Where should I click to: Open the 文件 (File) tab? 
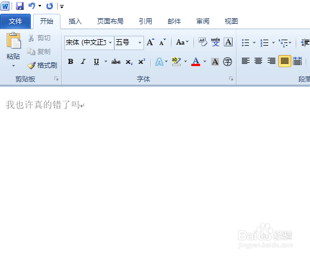[15, 21]
